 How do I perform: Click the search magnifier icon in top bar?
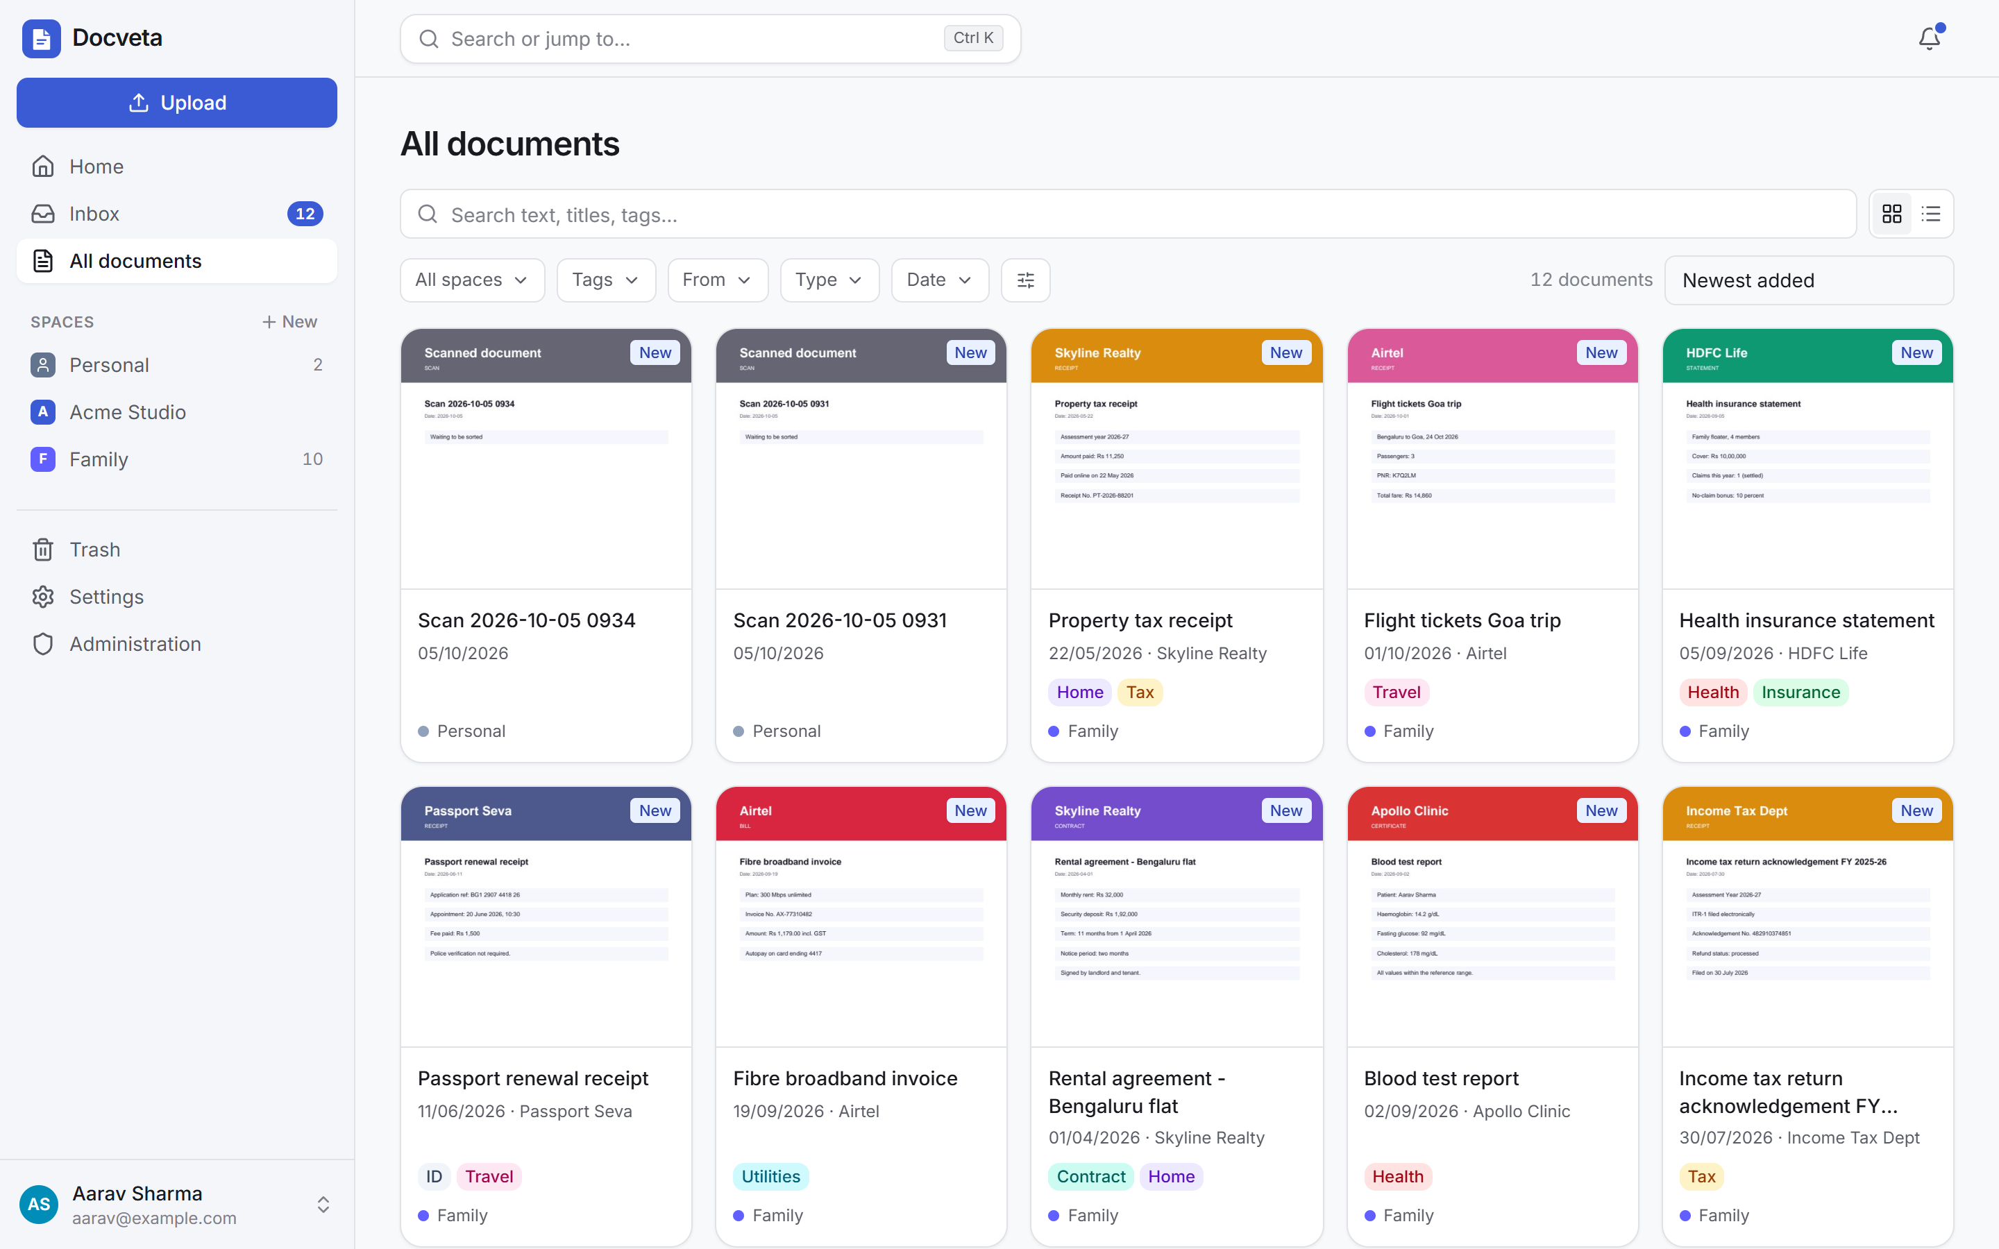pos(429,39)
